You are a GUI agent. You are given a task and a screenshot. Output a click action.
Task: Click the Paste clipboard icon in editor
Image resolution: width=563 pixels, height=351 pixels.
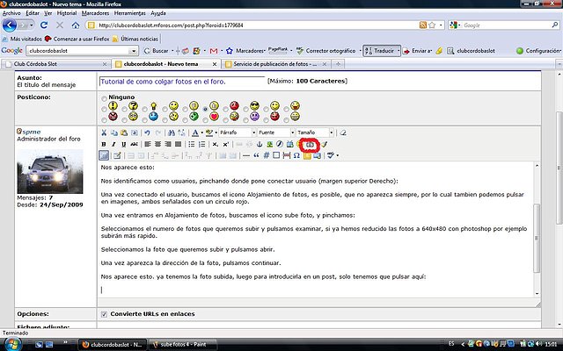(124, 133)
